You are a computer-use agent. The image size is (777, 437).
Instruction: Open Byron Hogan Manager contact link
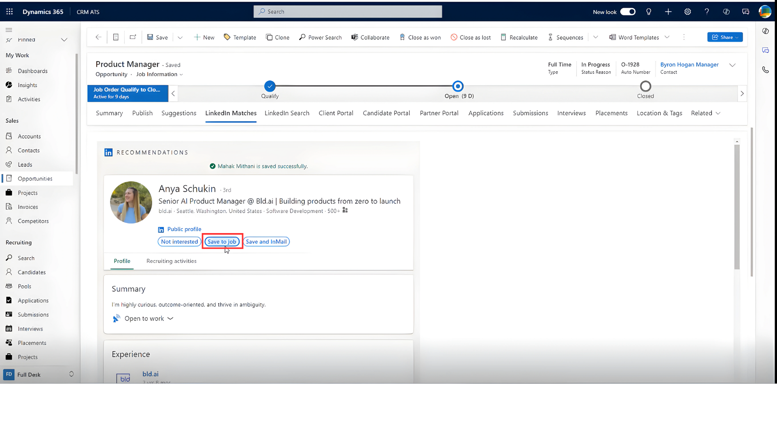tap(690, 65)
